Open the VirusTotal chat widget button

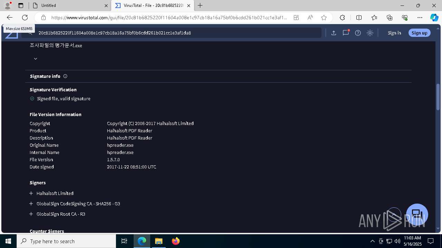417,214
